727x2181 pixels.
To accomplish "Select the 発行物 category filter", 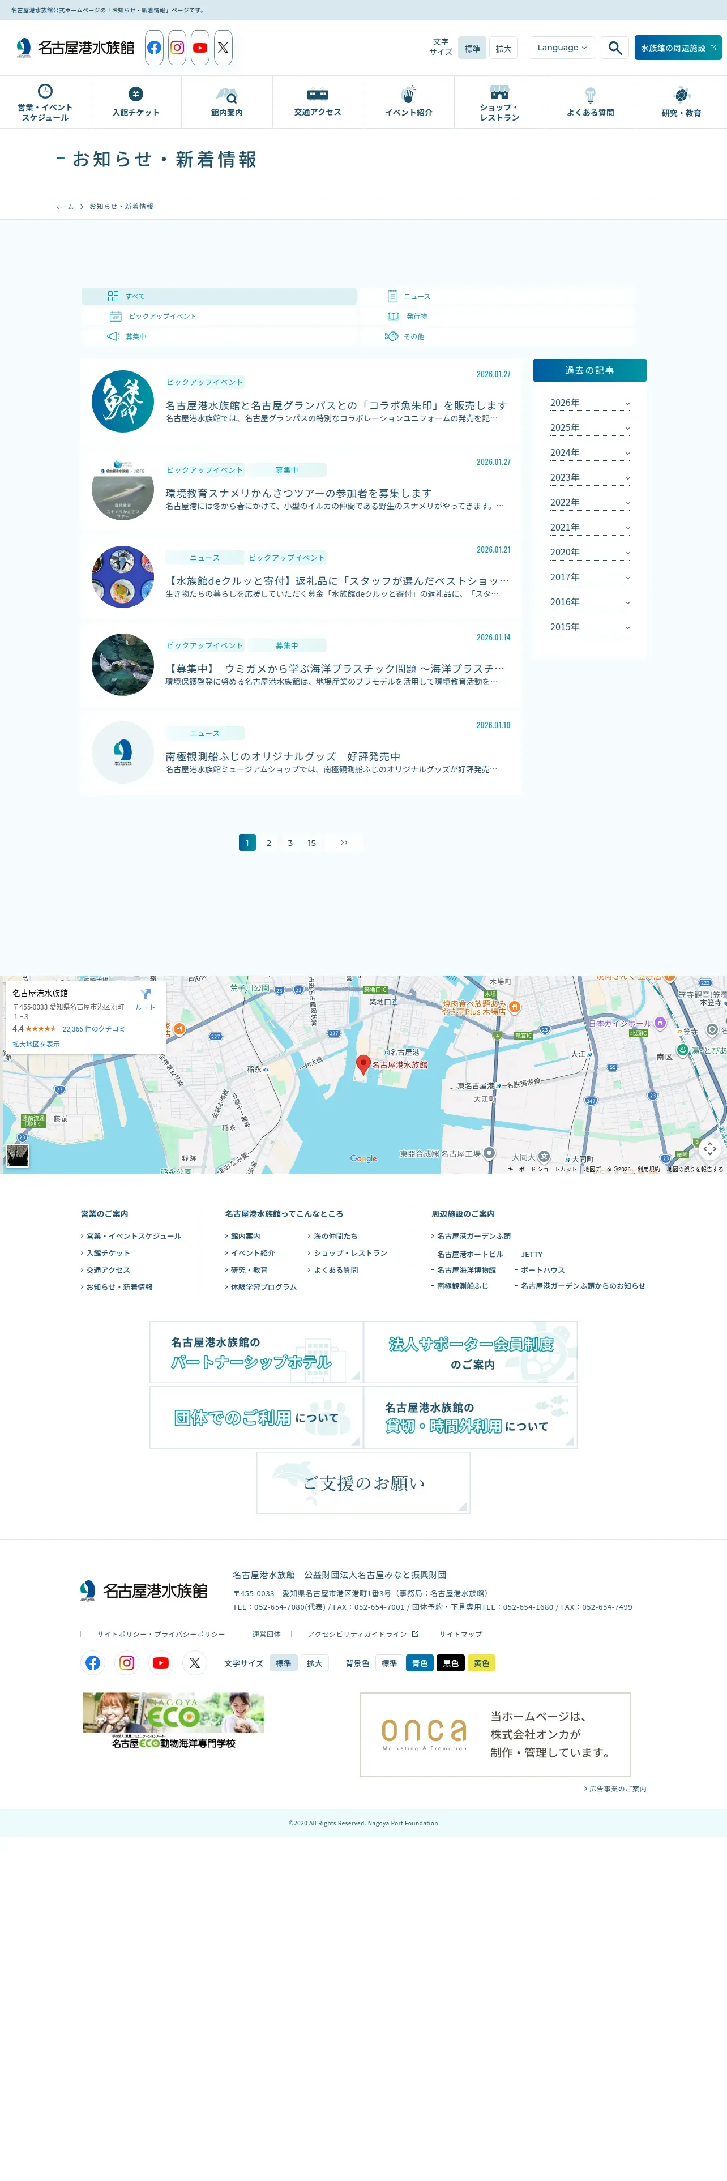I will click(498, 316).
